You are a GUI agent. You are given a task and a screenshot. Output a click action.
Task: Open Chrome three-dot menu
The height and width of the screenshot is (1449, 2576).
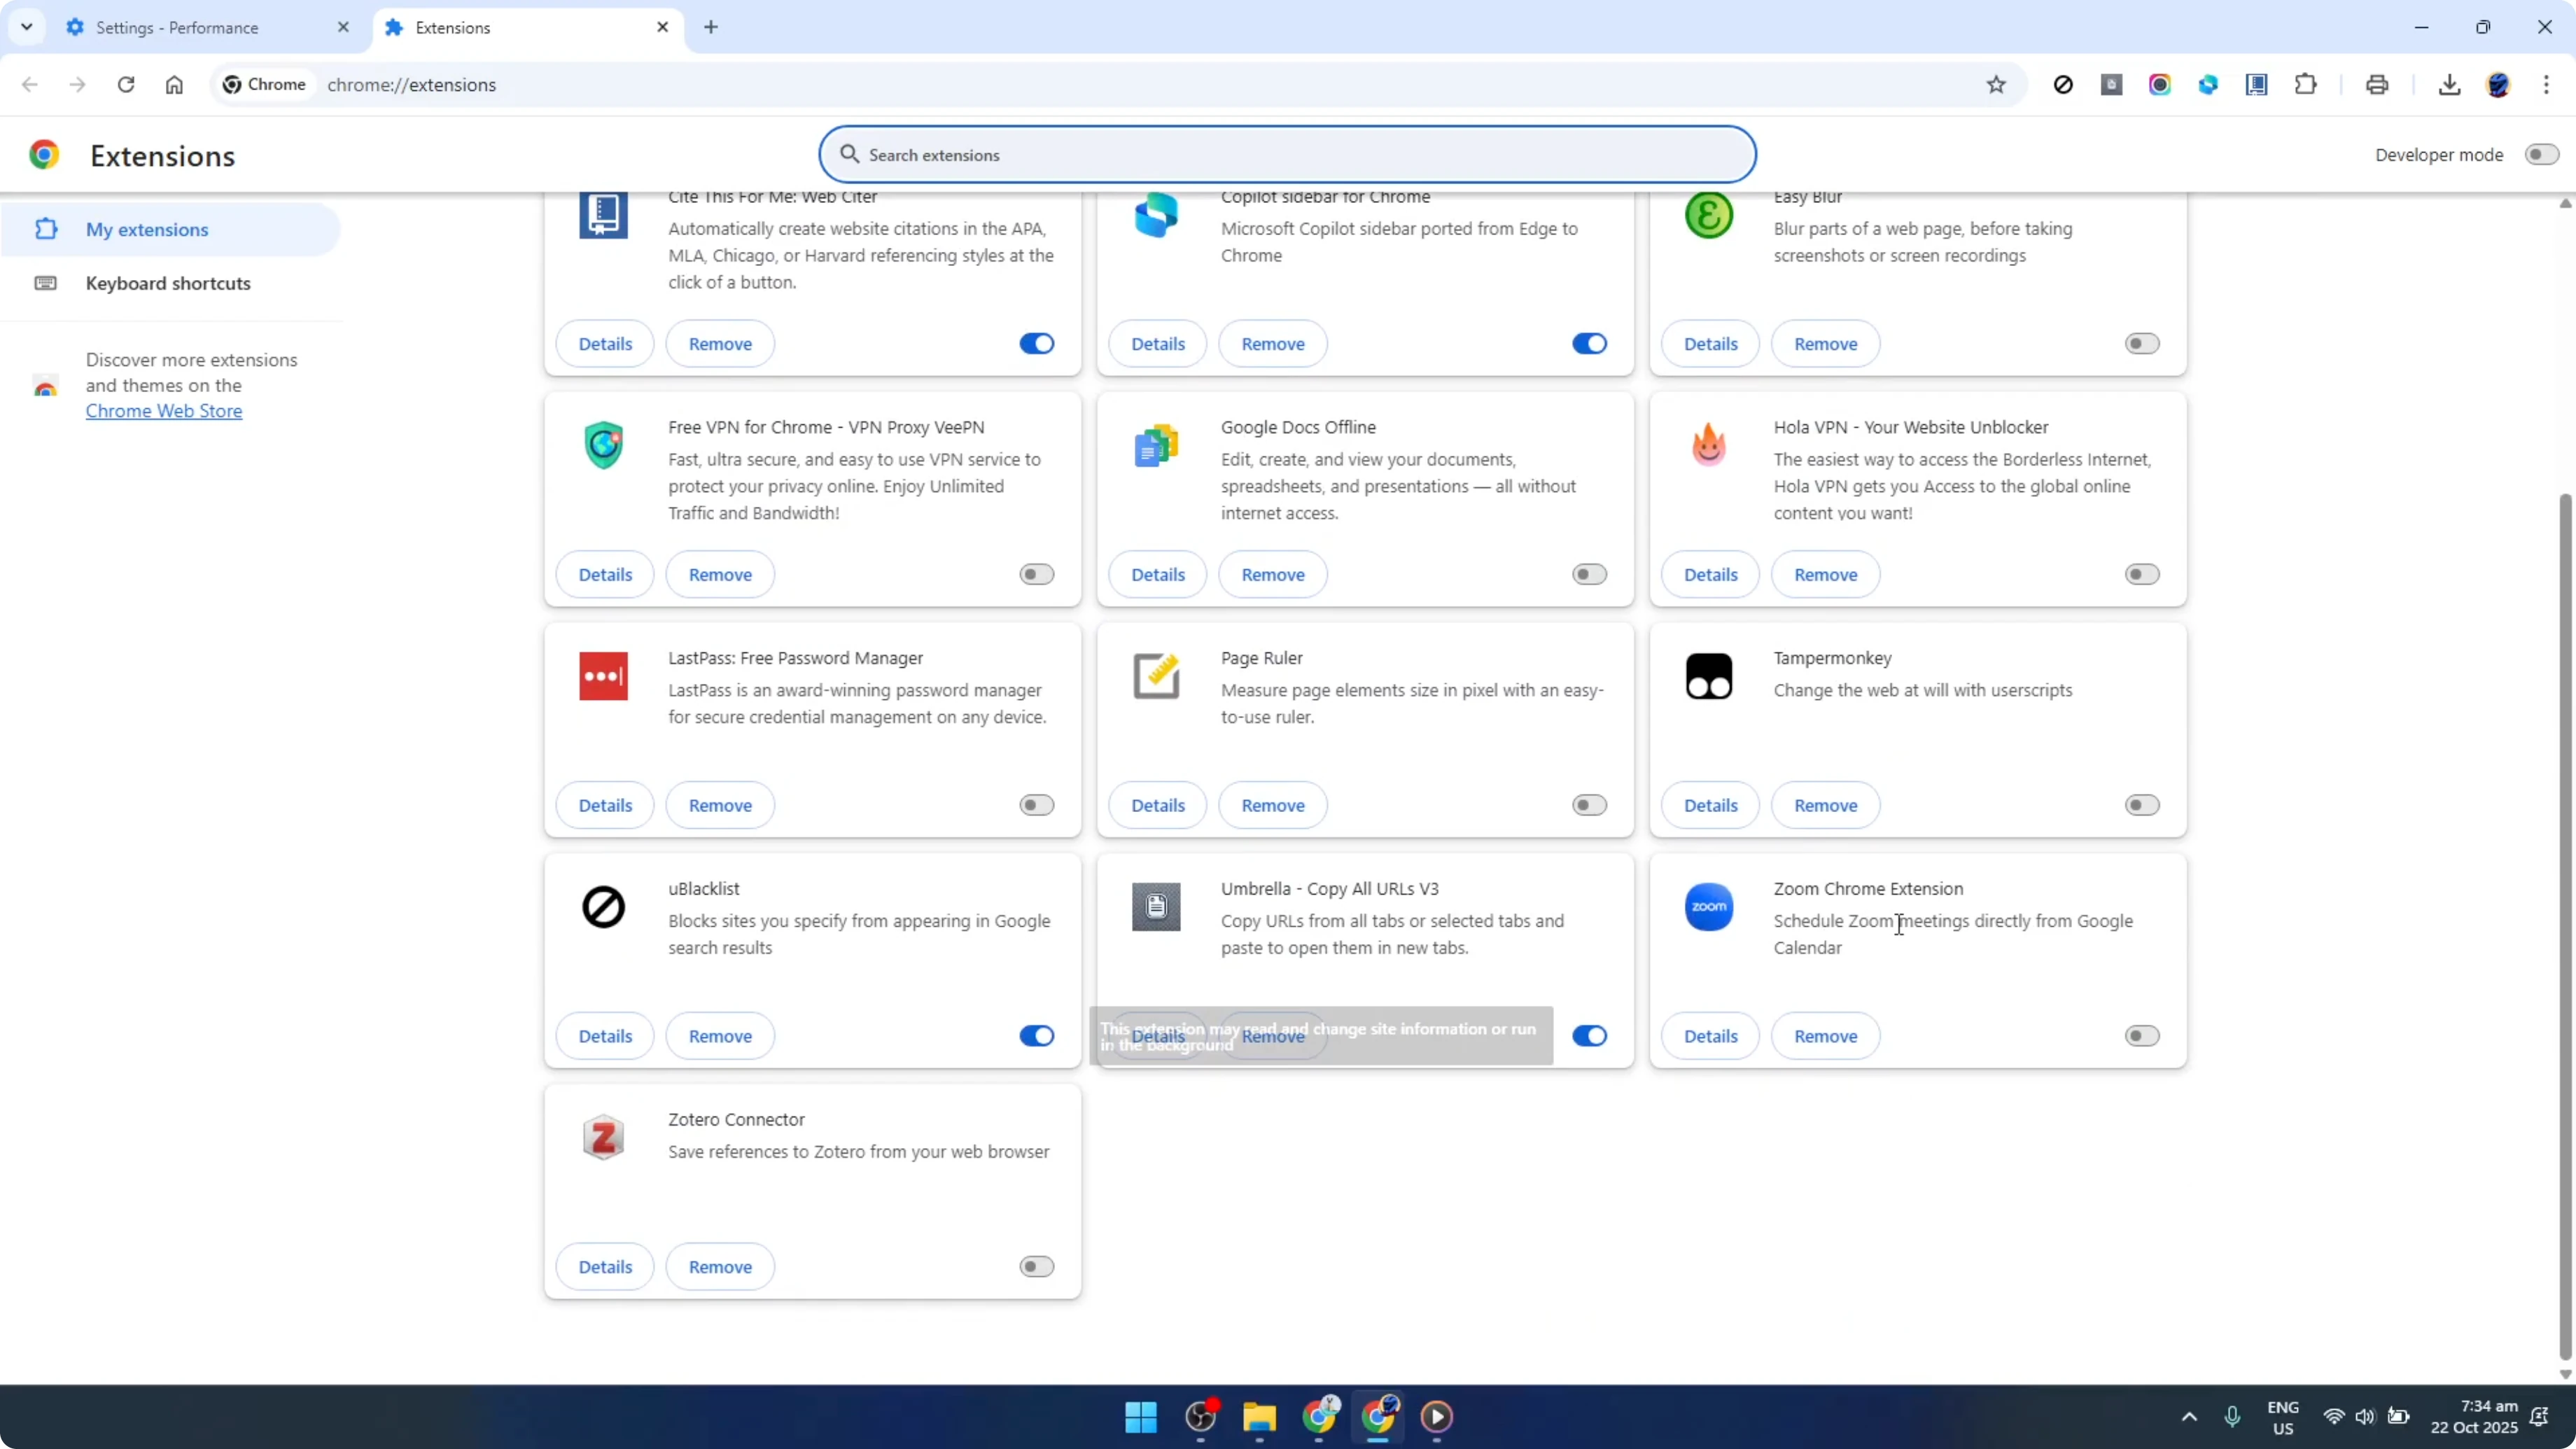pyautogui.click(x=2546, y=85)
